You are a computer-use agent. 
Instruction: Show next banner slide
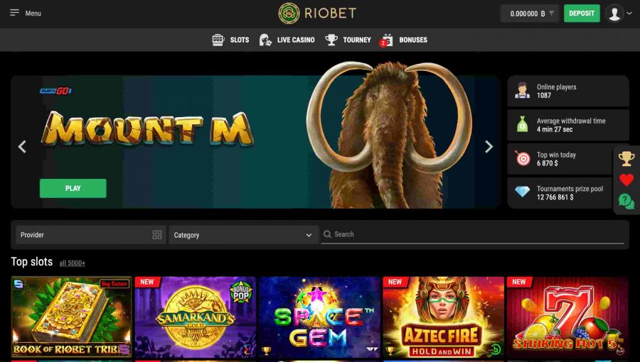489,147
